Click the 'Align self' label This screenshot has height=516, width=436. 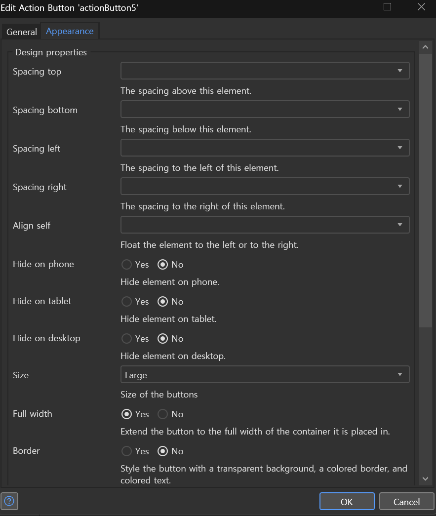(x=32, y=226)
